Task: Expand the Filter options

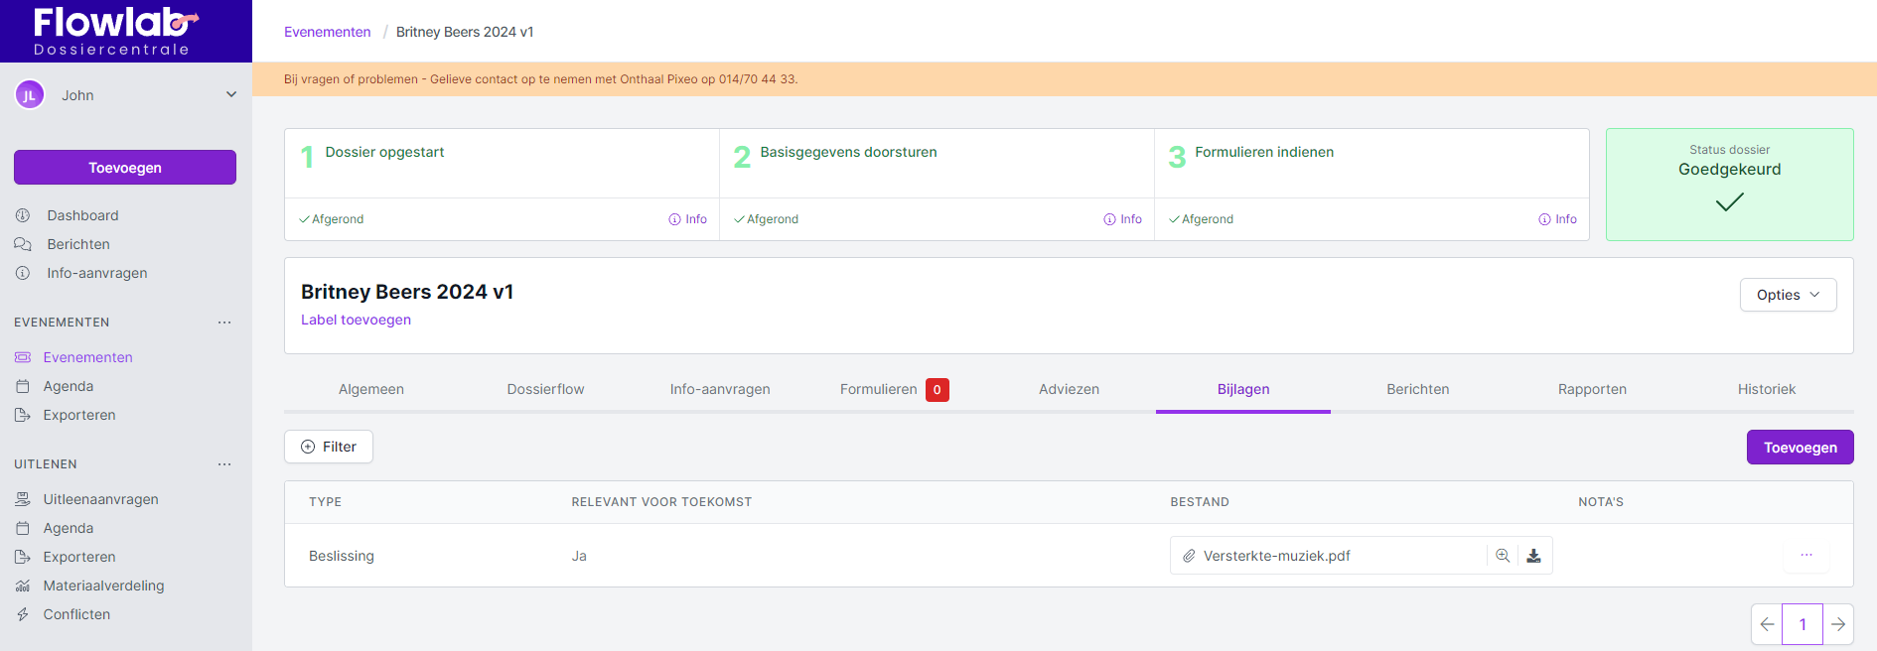Action: click(329, 447)
